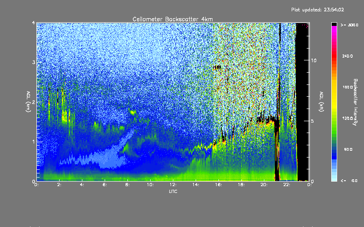The height and width of the screenshot is (227, 364).
Task: Click the '240.0' colorbar value
Action: click(x=348, y=56)
